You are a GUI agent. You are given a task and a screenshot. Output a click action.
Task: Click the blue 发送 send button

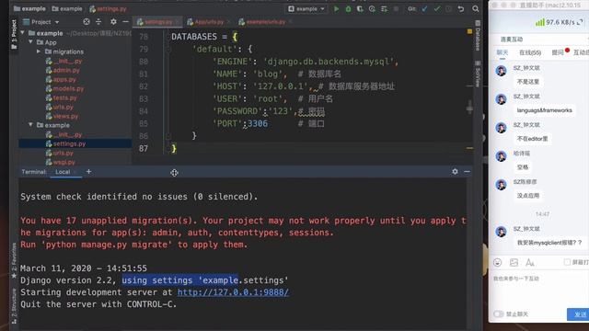pos(579,314)
